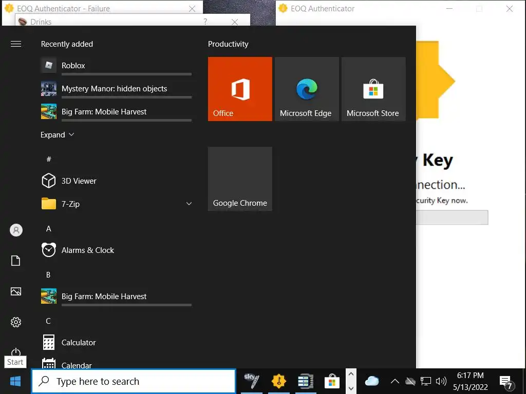Open Mystery Manor: hidden objects

[x=116, y=89]
